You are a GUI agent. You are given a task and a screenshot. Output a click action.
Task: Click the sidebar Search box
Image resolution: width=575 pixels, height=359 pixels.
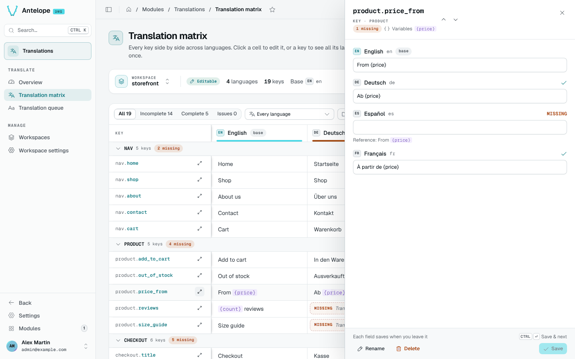point(48,30)
